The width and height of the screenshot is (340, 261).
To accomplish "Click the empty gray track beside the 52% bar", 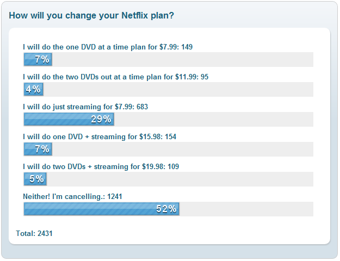I will tap(246, 209).
